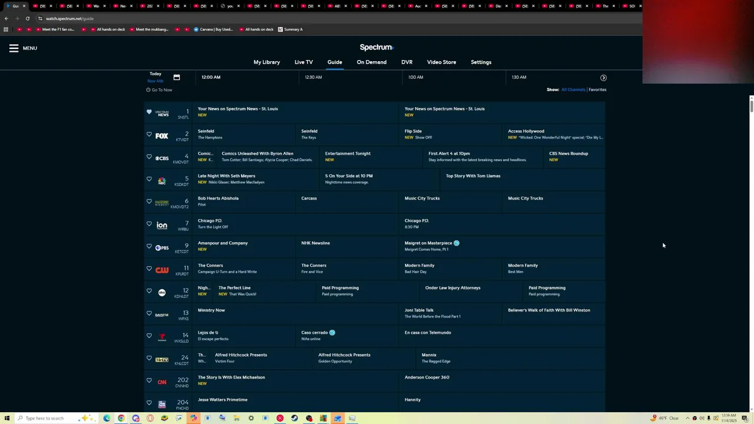This screenshot has height=424, width=754.
Task: Favorite channel 13 WPXS with heart
Action: point(149,313)
